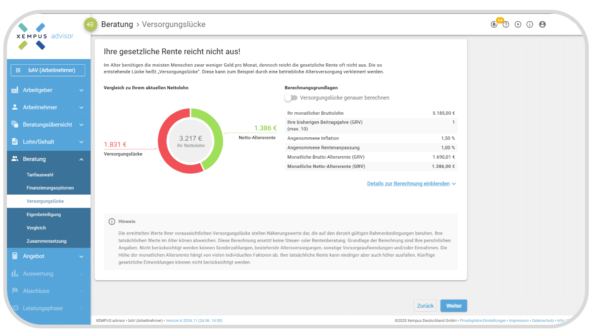Expand the Arbeitgeber menu section

coord(49,90)
